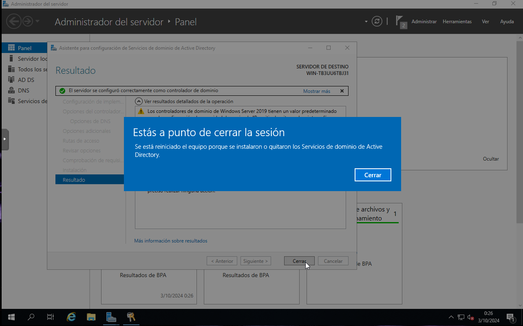Select the Instalación wizard step

[x=75, y=170]
